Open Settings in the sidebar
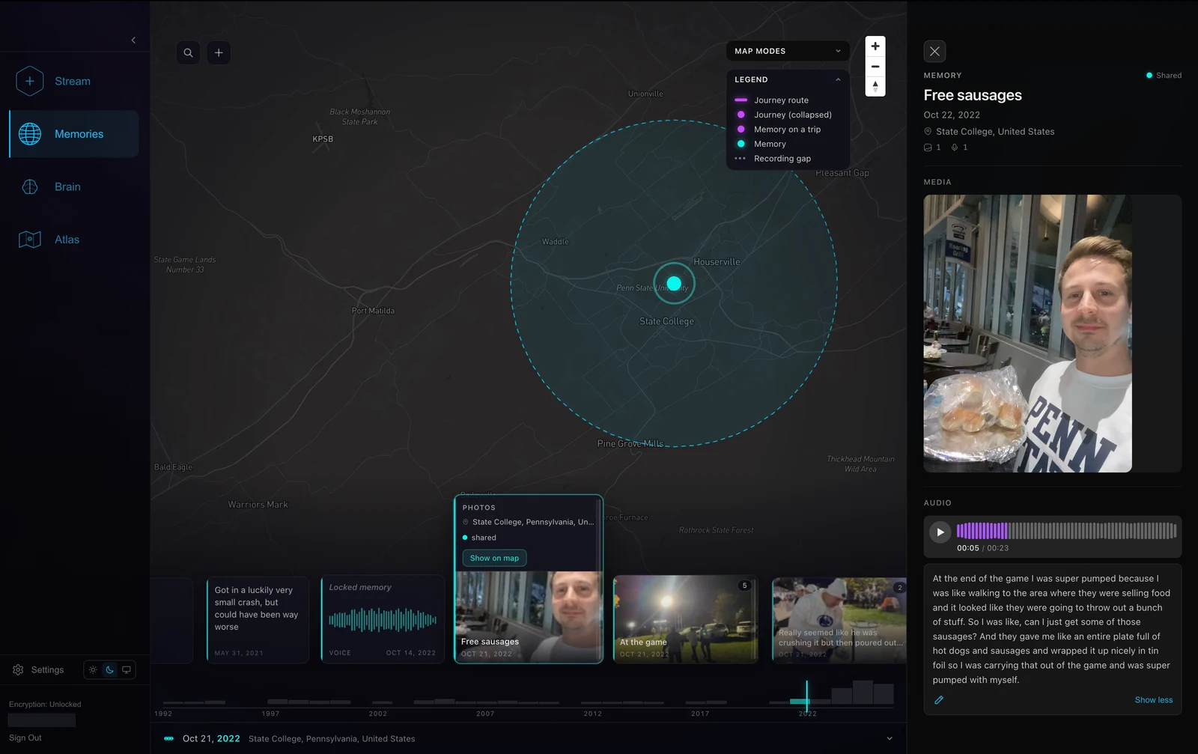The width and height of the screenshot is (1198, 754). [x=39, y=669]
